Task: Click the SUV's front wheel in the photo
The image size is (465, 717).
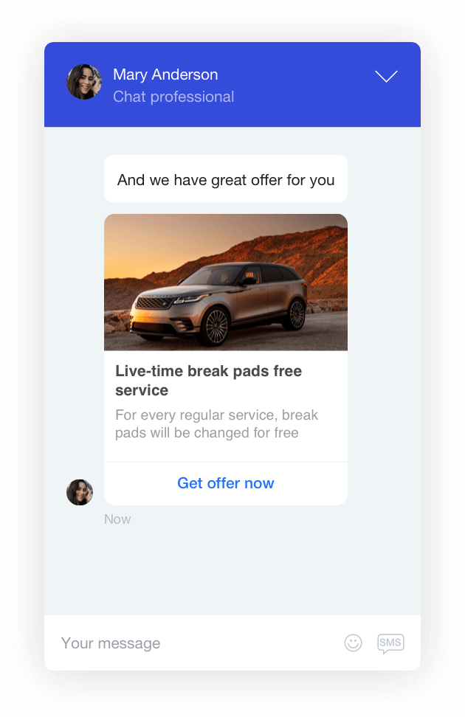Action: point(215,326)
